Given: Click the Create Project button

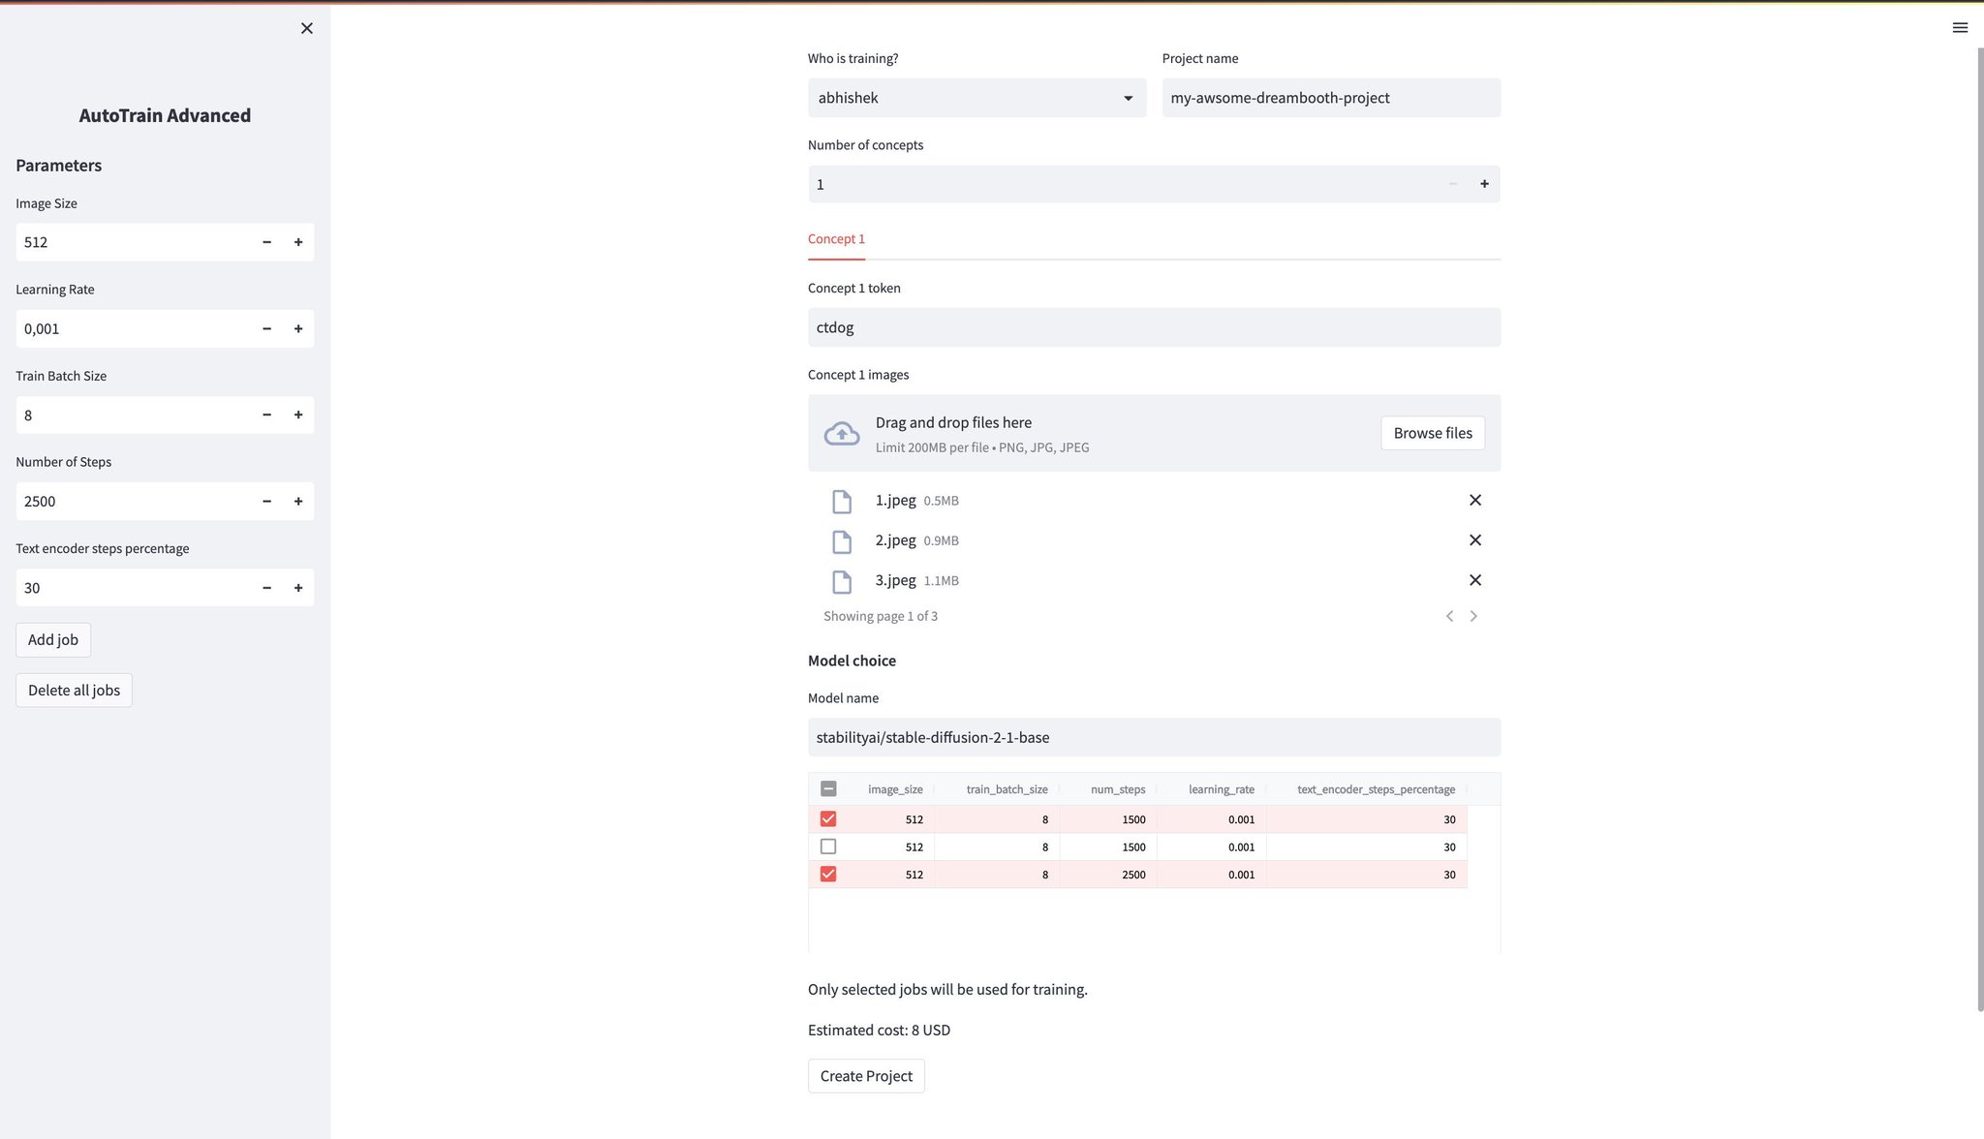Looking at the screenshot, I should 866,1076.
